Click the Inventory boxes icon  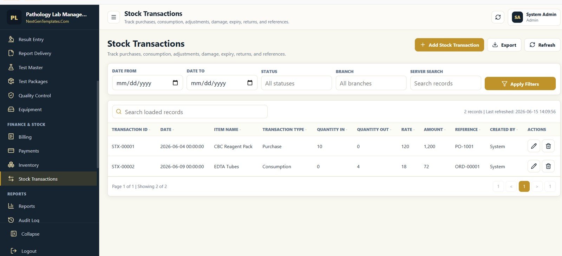(11, 164)
